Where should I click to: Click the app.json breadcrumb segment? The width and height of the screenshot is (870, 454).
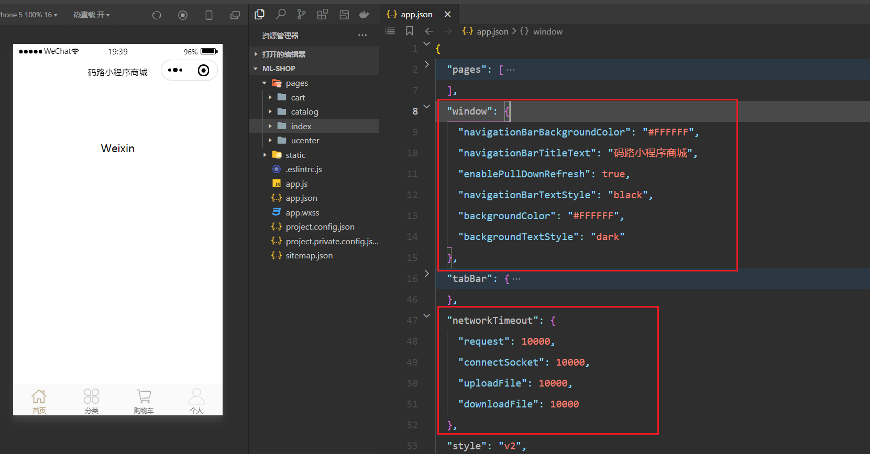tap(486, 31)
